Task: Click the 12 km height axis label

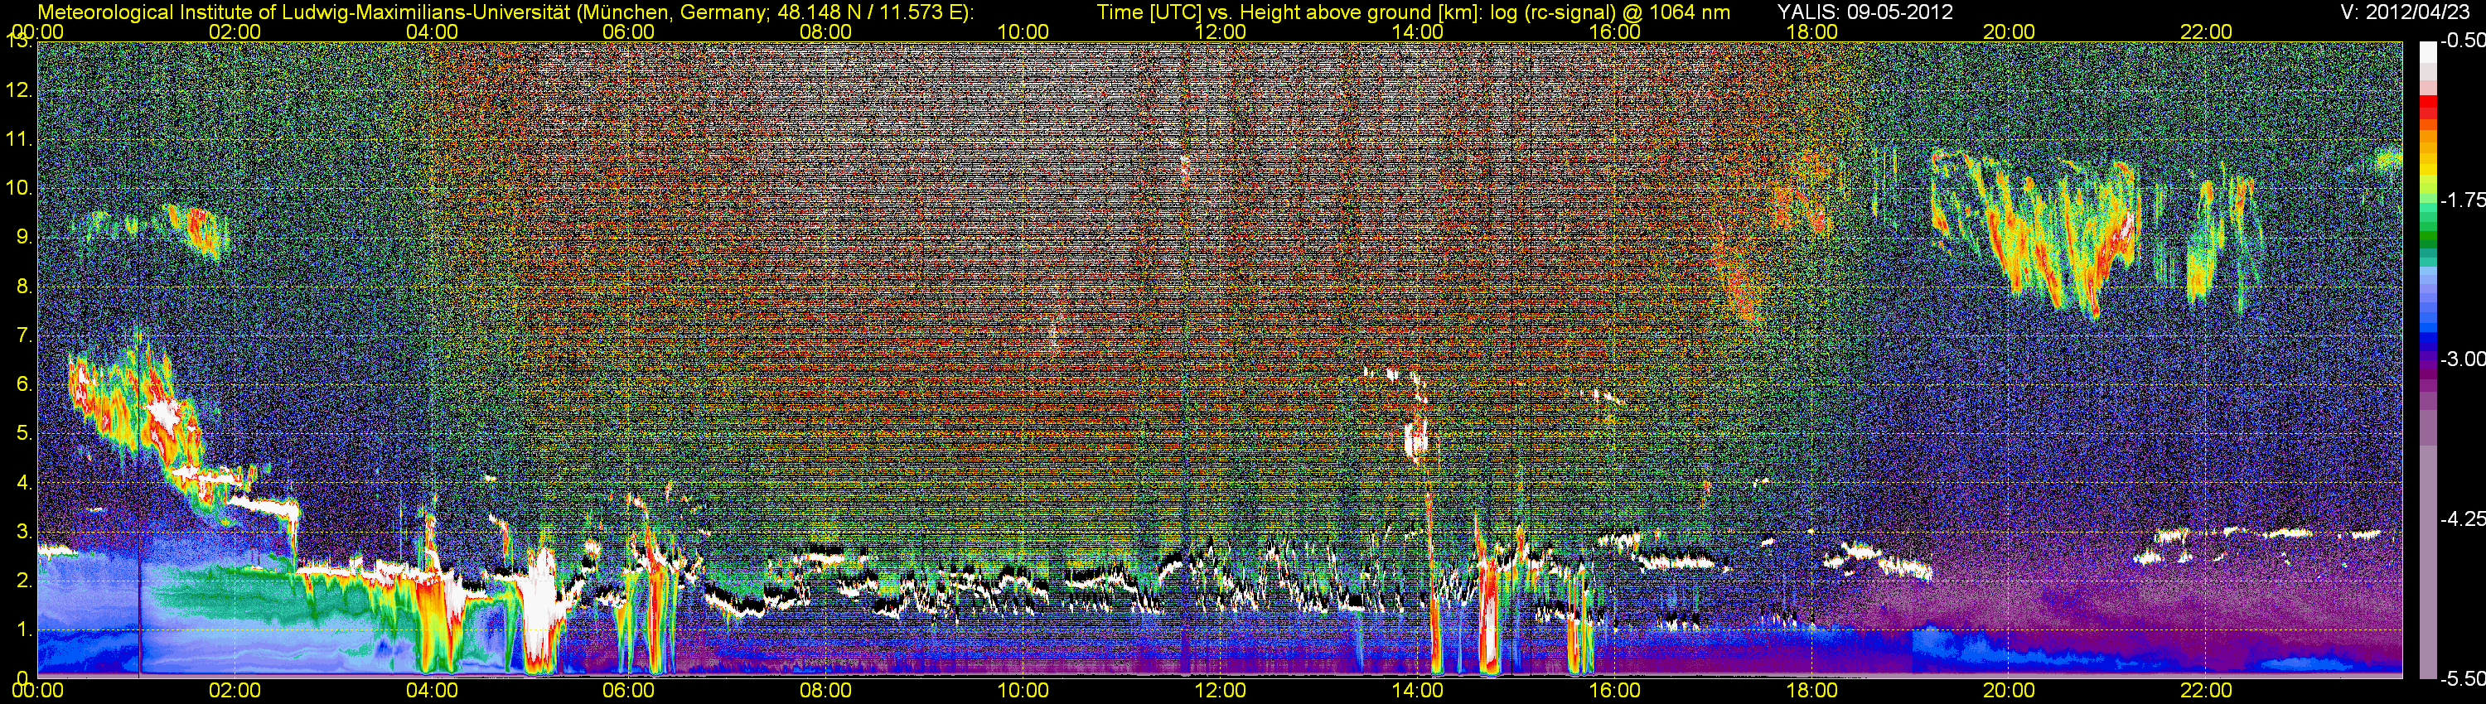Action: point(18,90)
